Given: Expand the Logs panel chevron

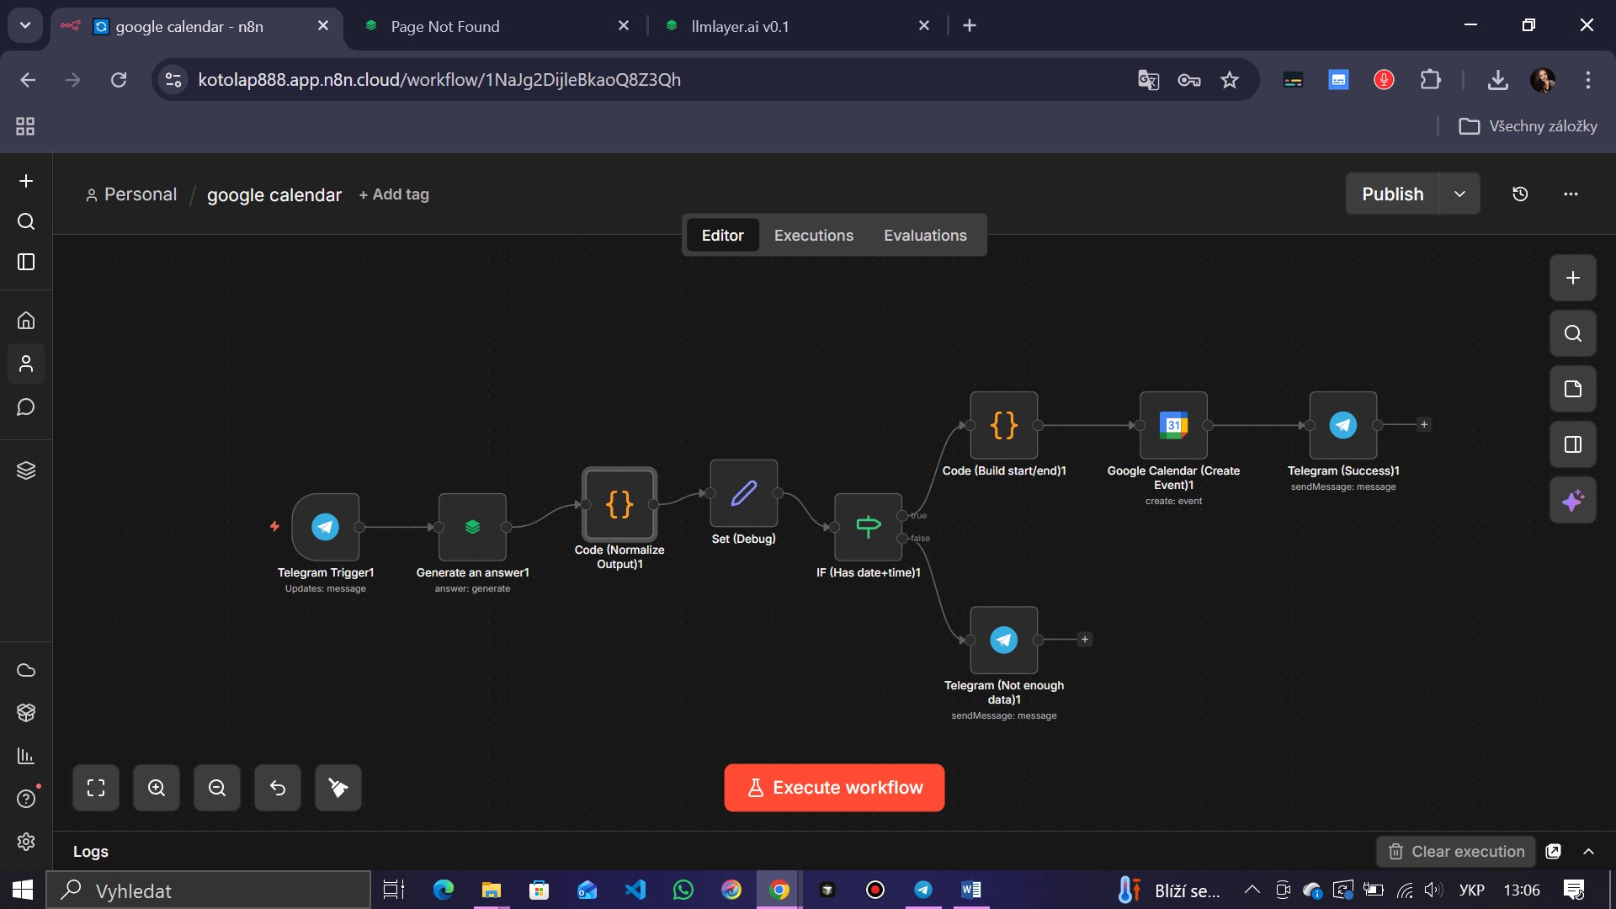Looking at the screenshot, I should pos(1588,852).
